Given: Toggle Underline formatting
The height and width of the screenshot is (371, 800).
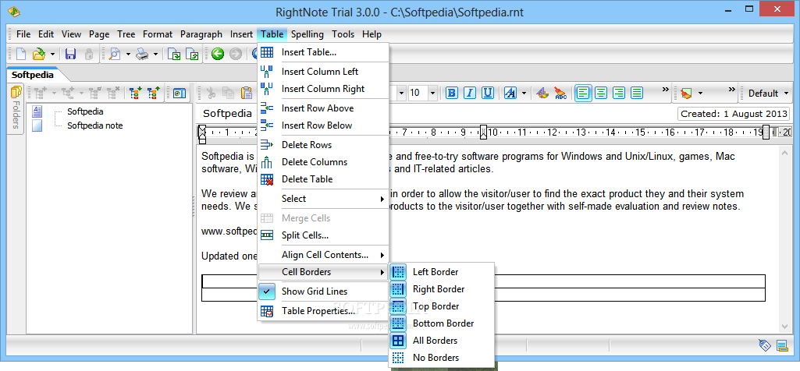Looking at the screenshot, I should [487, 93].
